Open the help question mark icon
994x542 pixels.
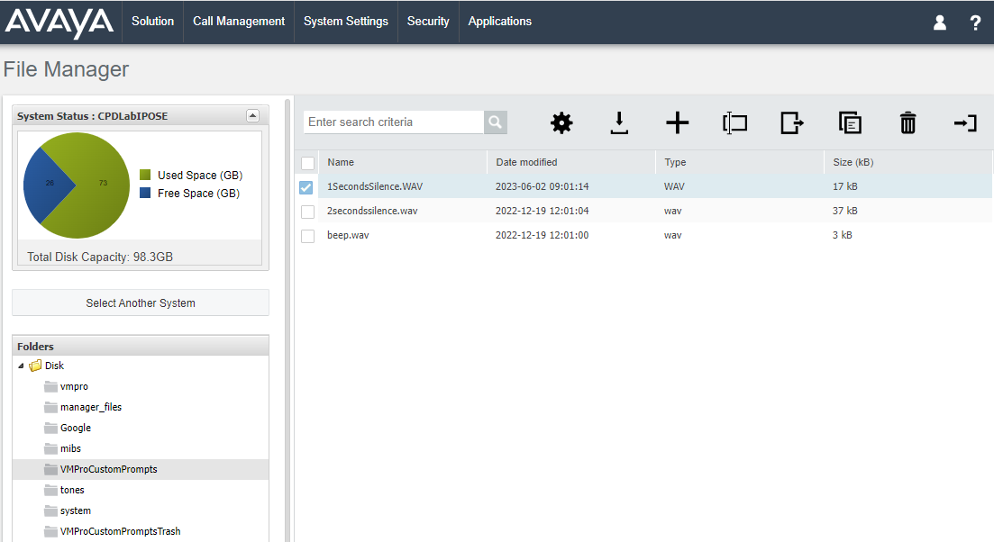click(975, 23)
